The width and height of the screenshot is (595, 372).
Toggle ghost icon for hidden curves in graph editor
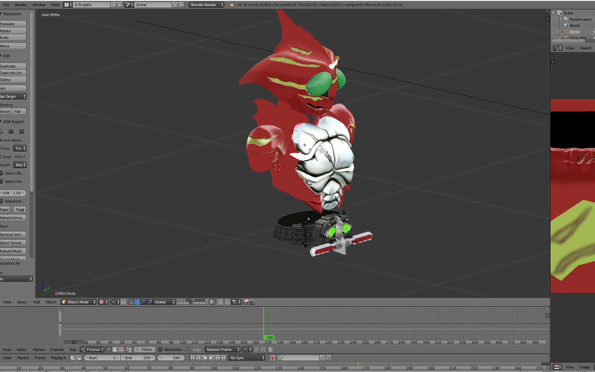click(x=115, y=349)
